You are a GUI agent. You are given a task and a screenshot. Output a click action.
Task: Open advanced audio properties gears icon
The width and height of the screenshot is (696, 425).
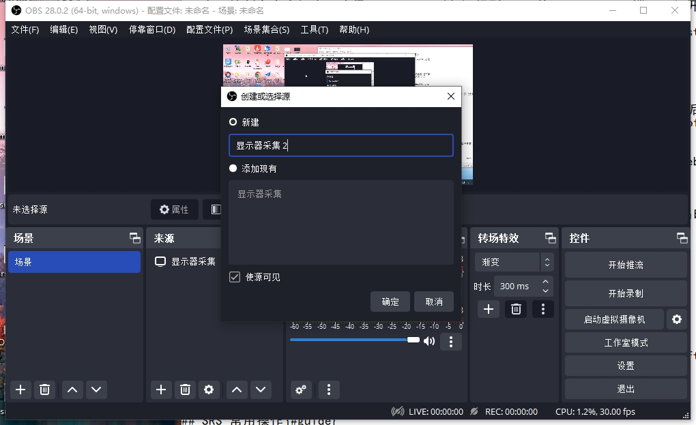pyautogui.click(x=301, y=390)
